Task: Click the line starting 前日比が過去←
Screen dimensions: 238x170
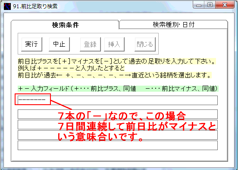Action: point(115,75)
